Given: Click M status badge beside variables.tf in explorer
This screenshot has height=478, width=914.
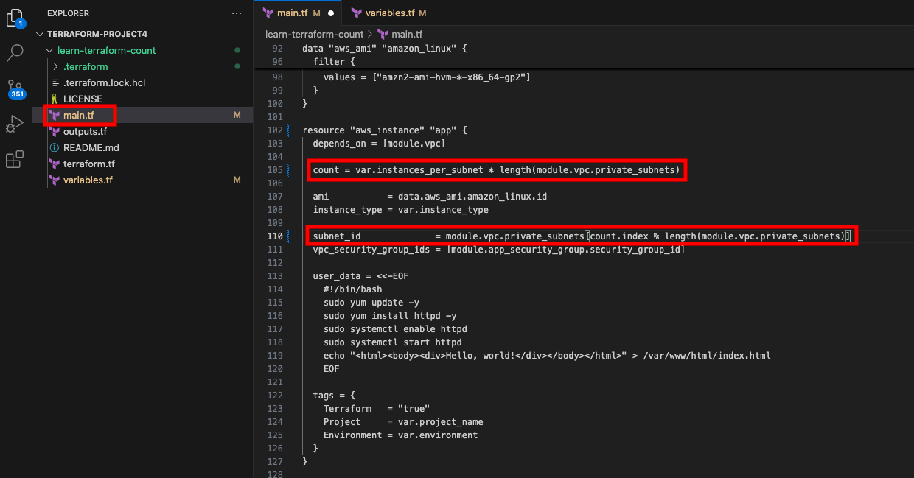Looking at the screenshot, I should [237, 180].
